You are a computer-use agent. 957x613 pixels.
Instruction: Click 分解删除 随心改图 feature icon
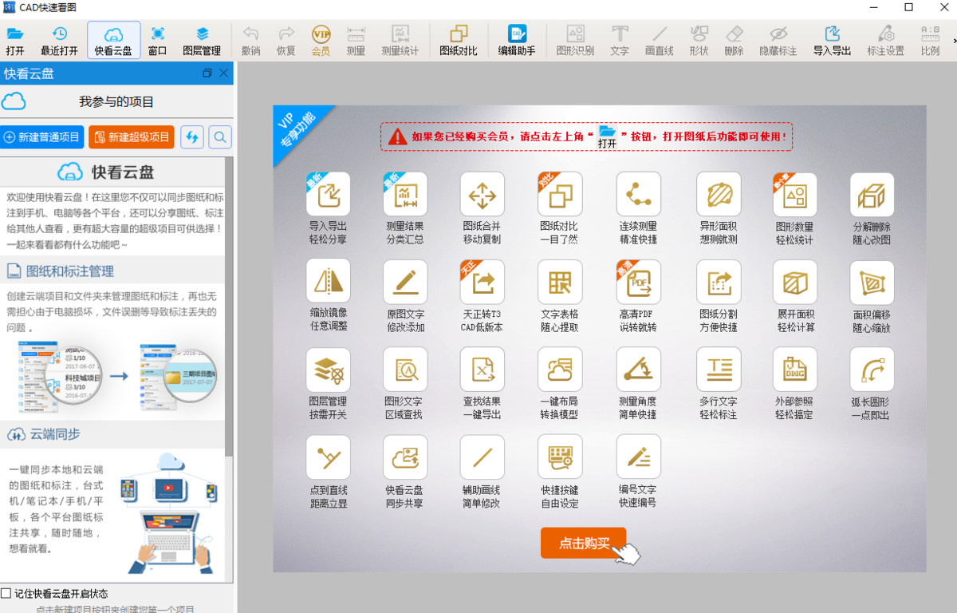(x=872, y=194)
